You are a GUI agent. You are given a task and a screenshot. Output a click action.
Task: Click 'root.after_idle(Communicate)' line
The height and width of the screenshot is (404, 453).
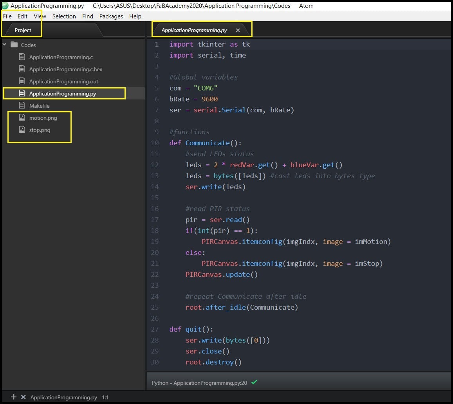[242, 307]
